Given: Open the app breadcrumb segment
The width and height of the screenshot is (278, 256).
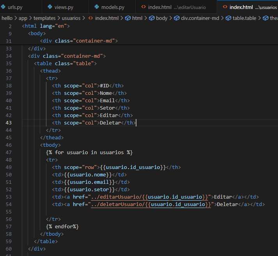Looking at the screenshot, I should point(23,18).
